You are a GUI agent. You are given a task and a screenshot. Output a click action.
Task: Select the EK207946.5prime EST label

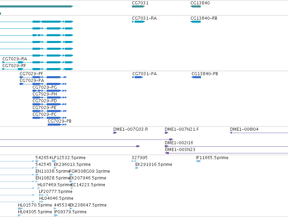(x=88, y=178)
